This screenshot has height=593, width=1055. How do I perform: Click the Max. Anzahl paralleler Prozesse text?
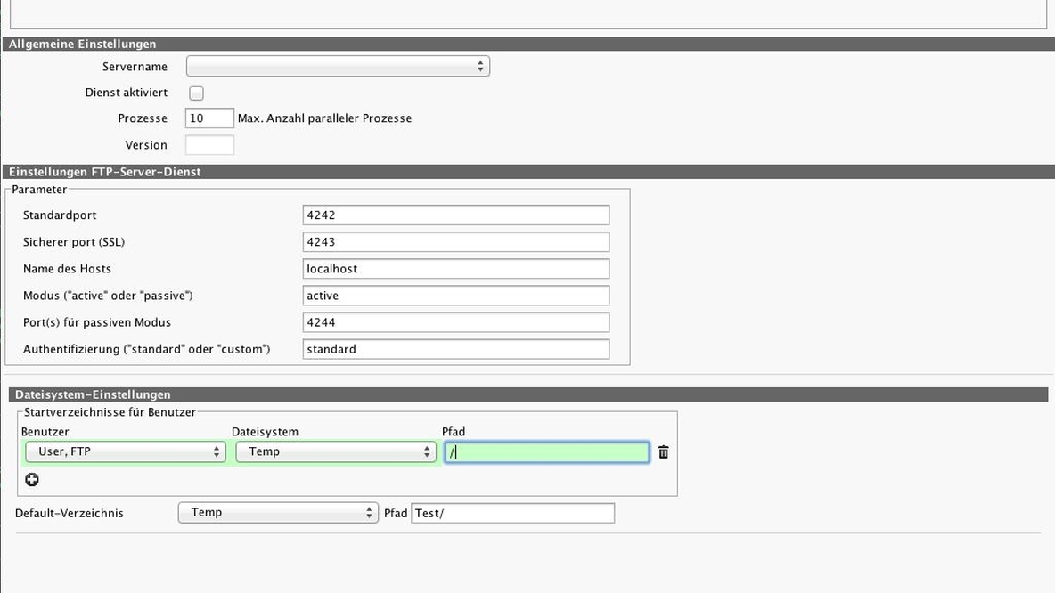[x=325, y=118]
